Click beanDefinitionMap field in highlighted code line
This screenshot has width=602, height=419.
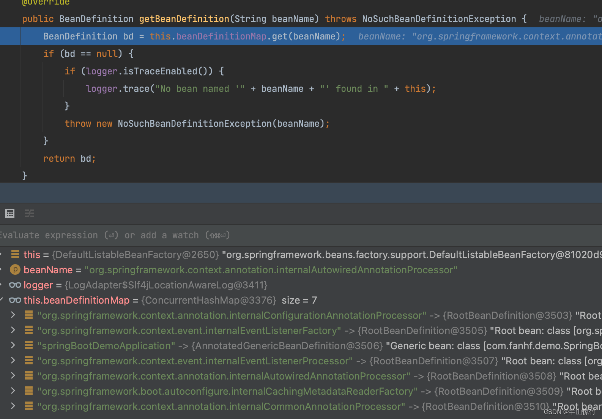pyautogui.click(x=221, y=36)
